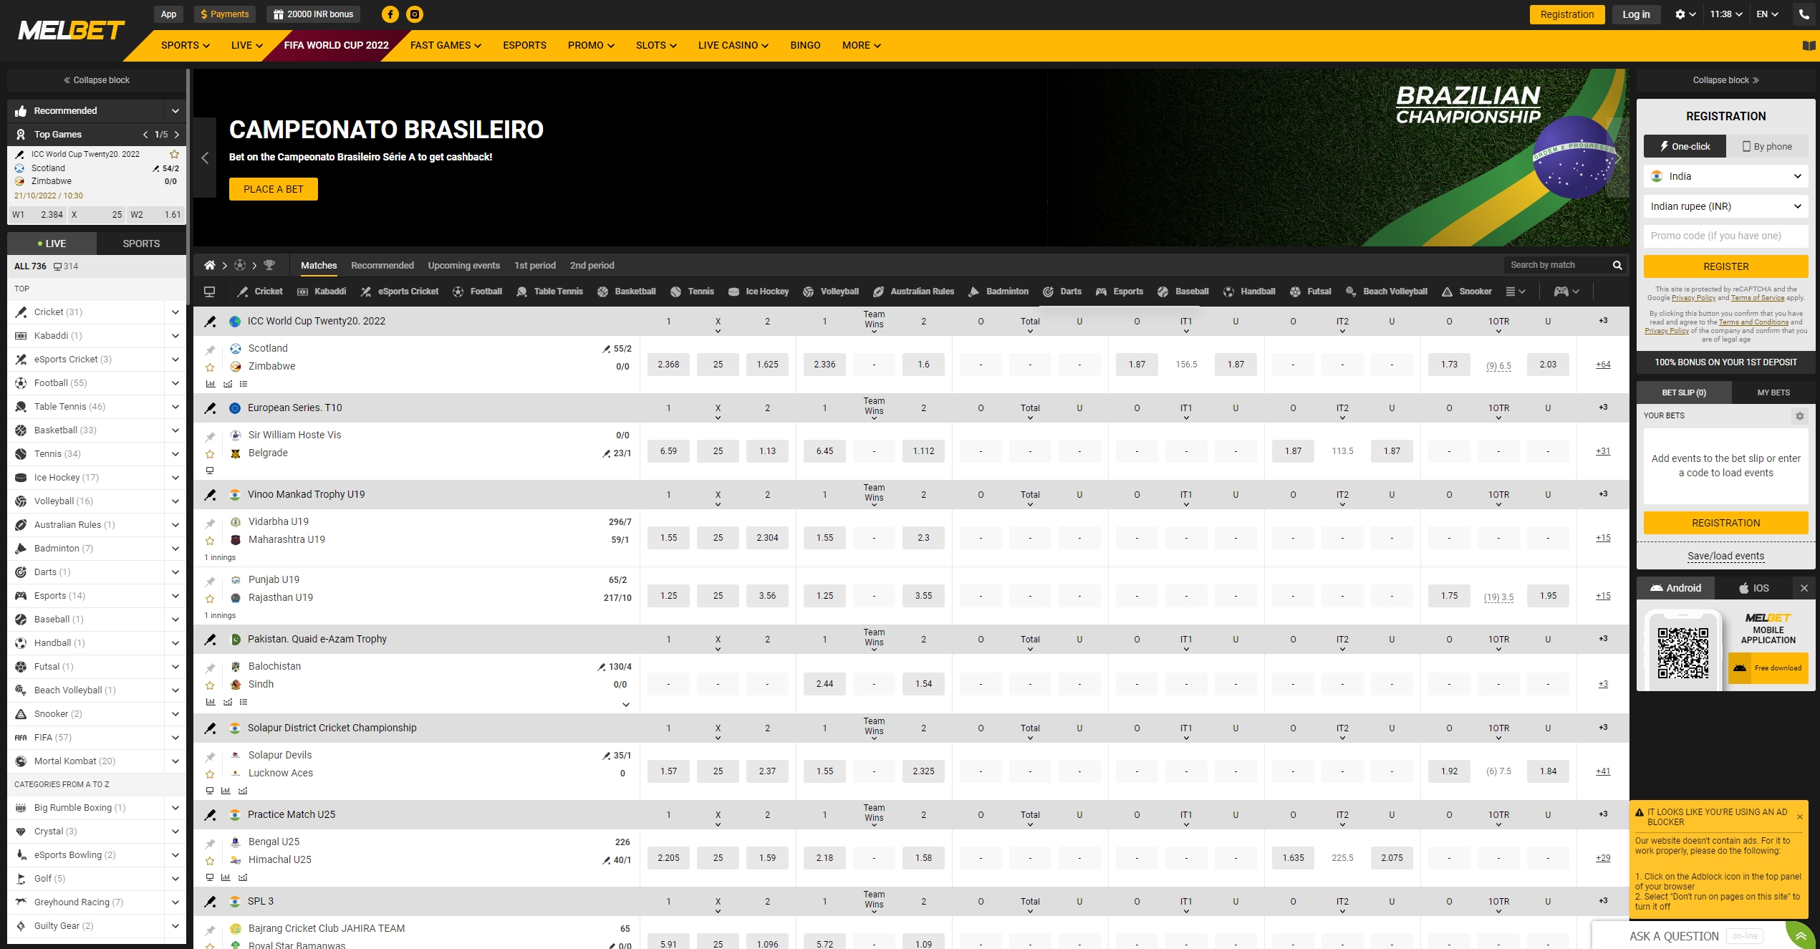Select the 2nd period tab in matches
The width and height of the screenshot is (1820, 949).
589,265
